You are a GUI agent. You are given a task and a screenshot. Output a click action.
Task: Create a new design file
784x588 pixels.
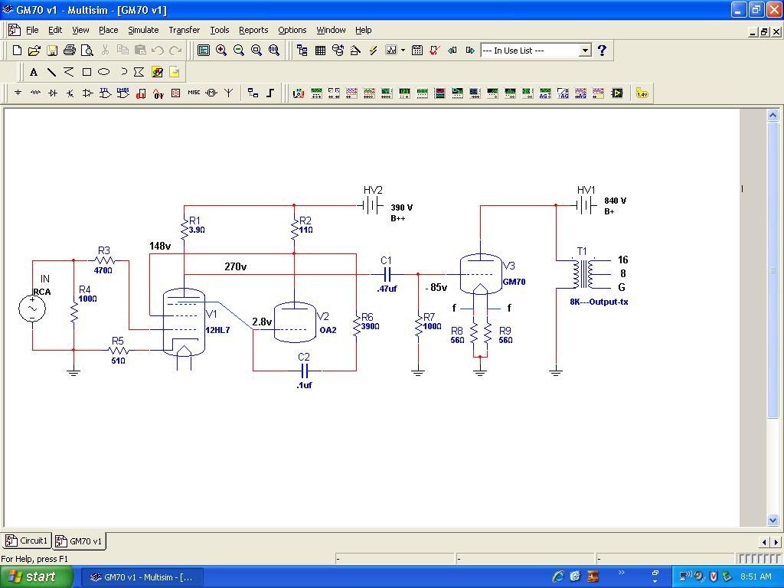[x=17, y=51]
